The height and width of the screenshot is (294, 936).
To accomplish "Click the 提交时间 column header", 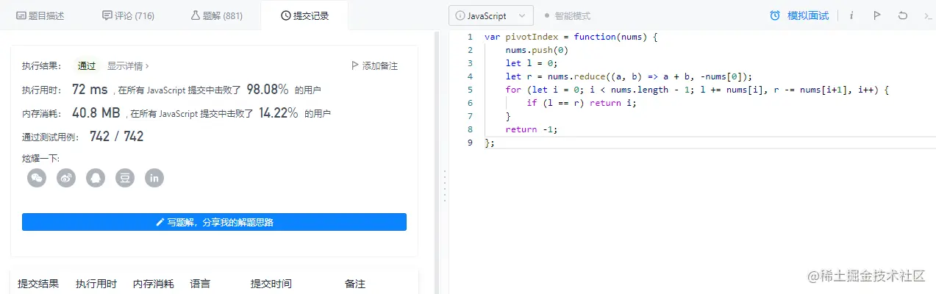I will coord(271,284).
